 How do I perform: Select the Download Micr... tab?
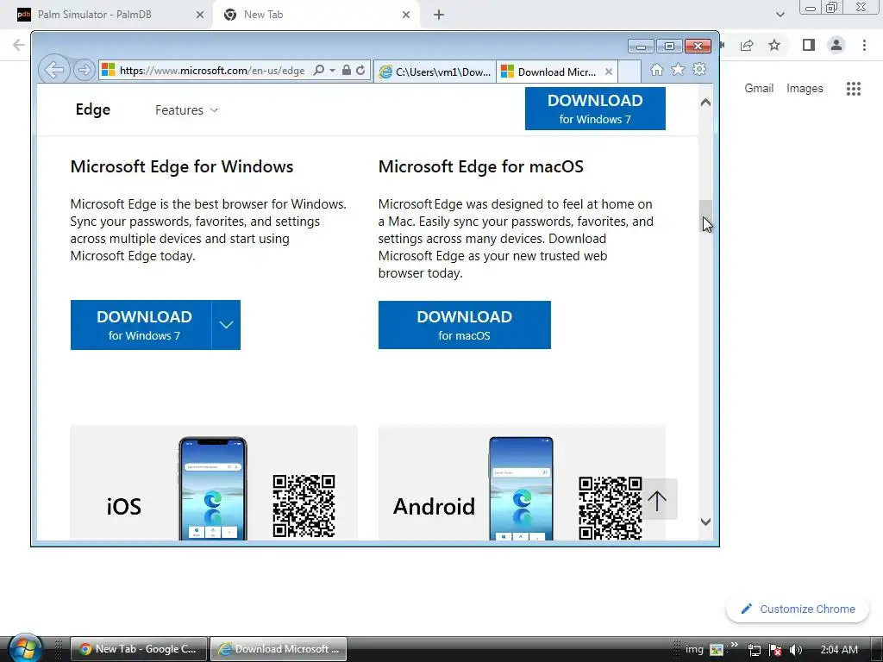(550, 72)
